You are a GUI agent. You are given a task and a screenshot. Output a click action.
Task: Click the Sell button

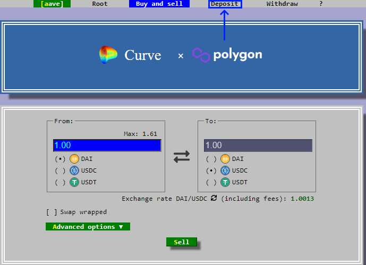coord(182,242)
